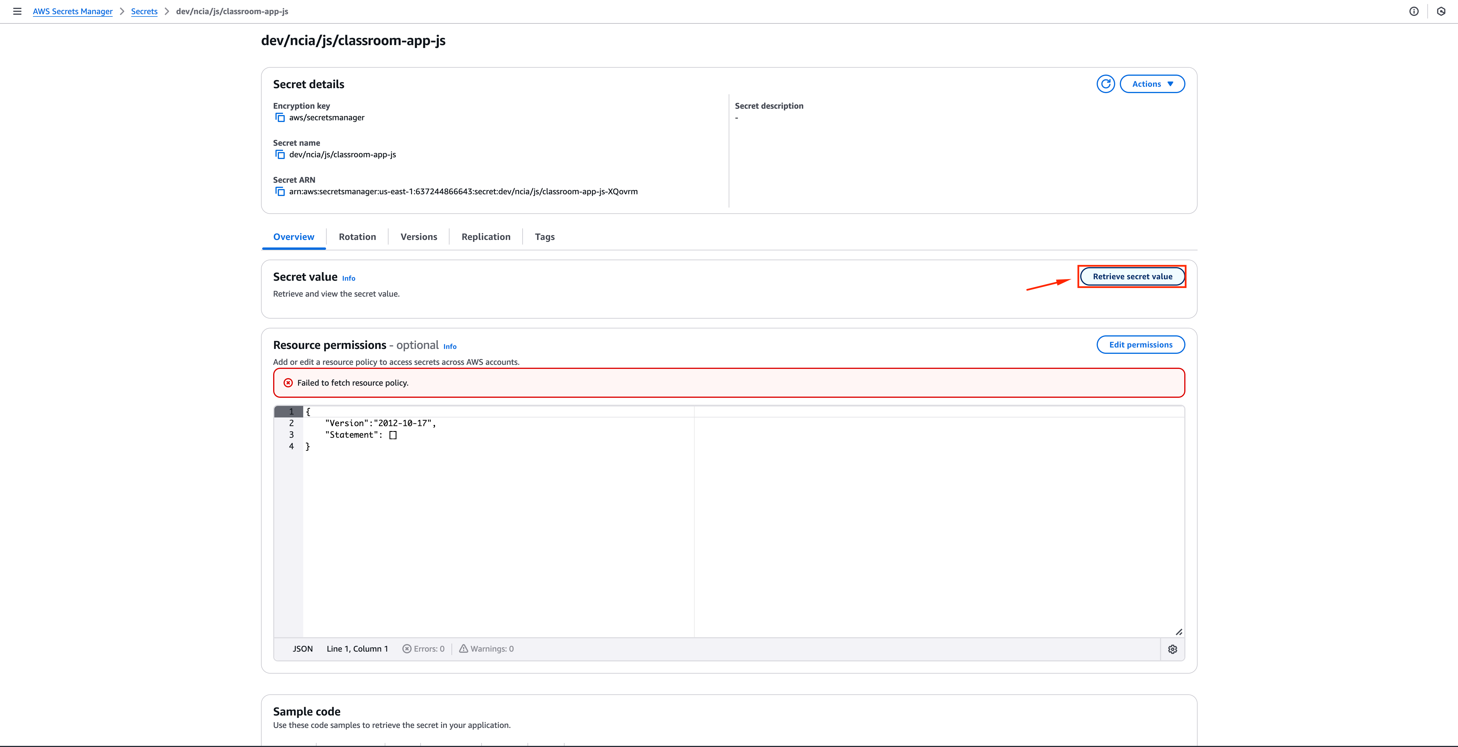The width and height of the screenshot is (1458, 747).
Task: Click the Warnings: 0 status indicator
Action: click(487, 648)
